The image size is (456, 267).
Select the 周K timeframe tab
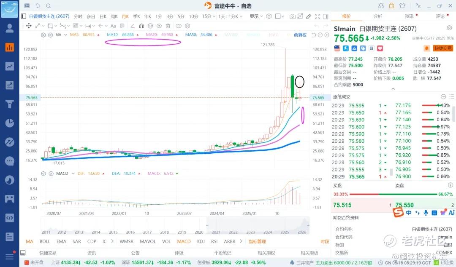[x=114, y=16]
